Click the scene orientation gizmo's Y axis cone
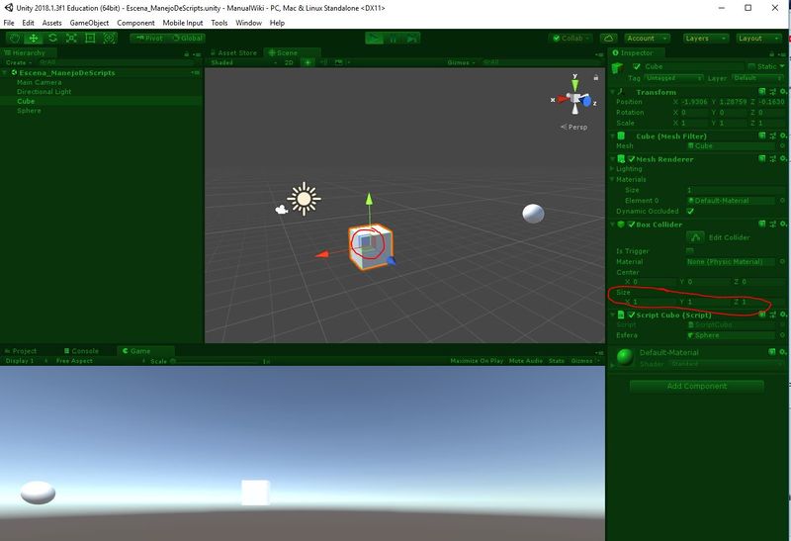 (x=574, y=84)
